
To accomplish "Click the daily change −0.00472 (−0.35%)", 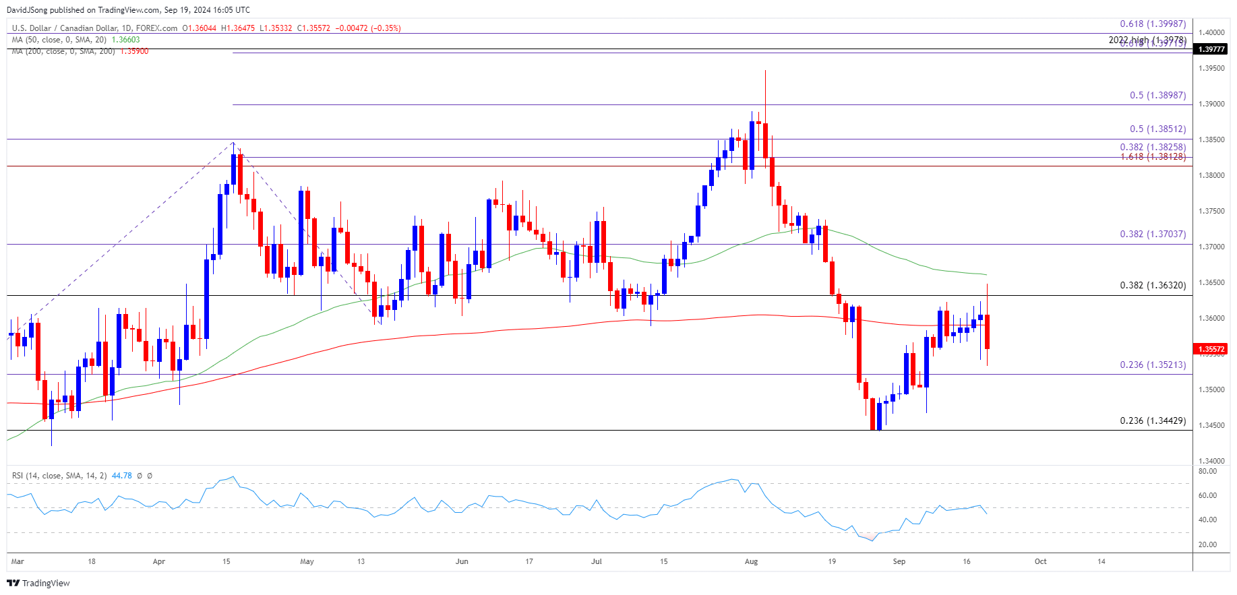I will pos(368,28).
